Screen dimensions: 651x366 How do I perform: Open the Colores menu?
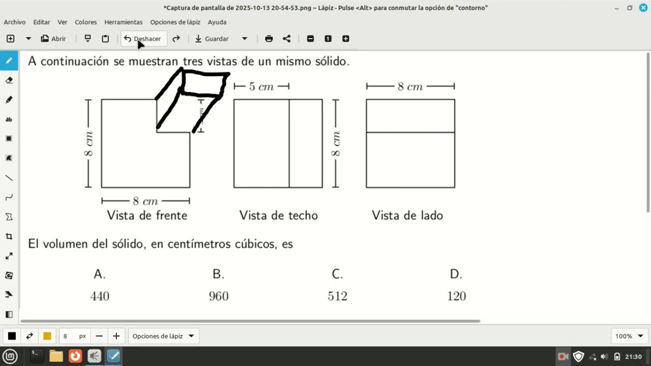coord(86,22)
